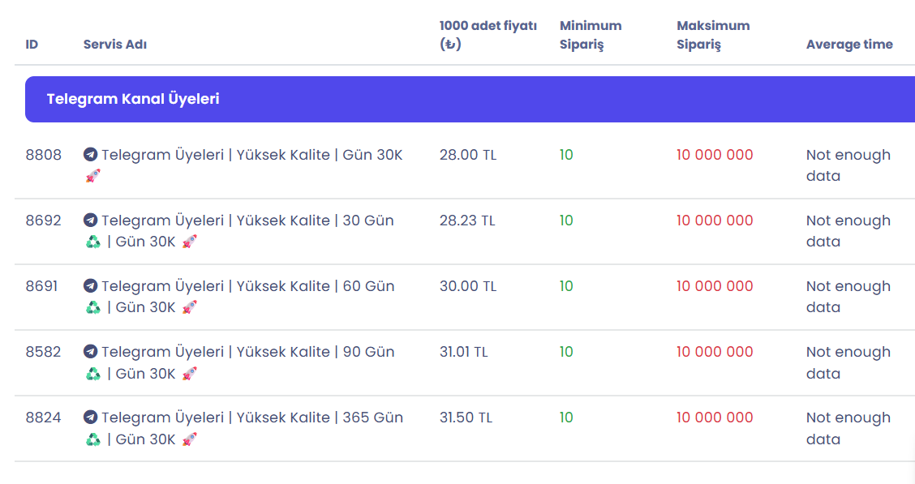
Task: Click the Telegram icon in service 8824 row
Action: pos(91,418)
